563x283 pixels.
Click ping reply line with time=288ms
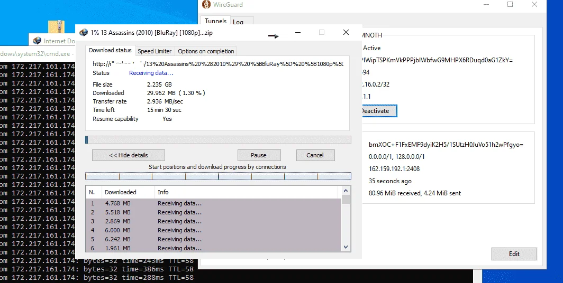[x=97, y=278]
